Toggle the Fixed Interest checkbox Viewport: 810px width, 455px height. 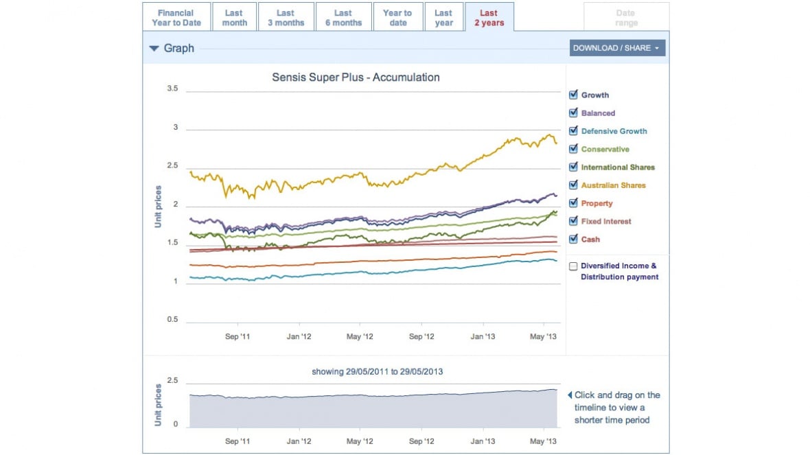pyautogui.click(x=573, y=221)
